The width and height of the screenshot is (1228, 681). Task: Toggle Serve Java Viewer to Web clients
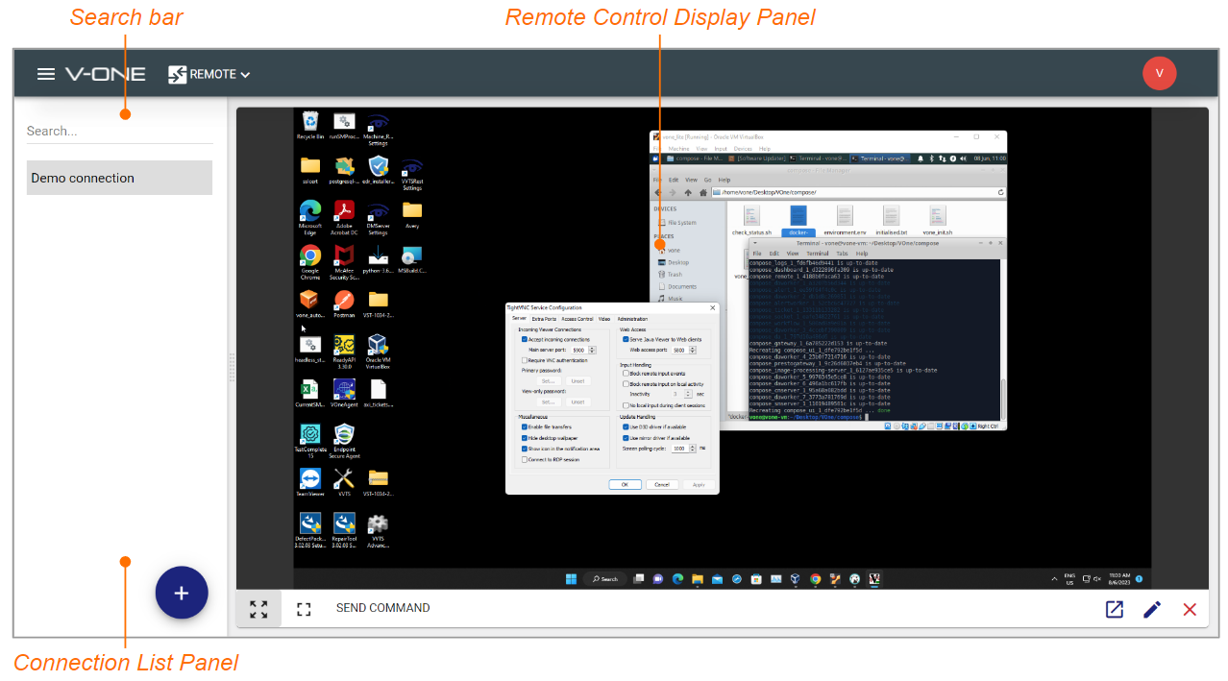[626, 339]
